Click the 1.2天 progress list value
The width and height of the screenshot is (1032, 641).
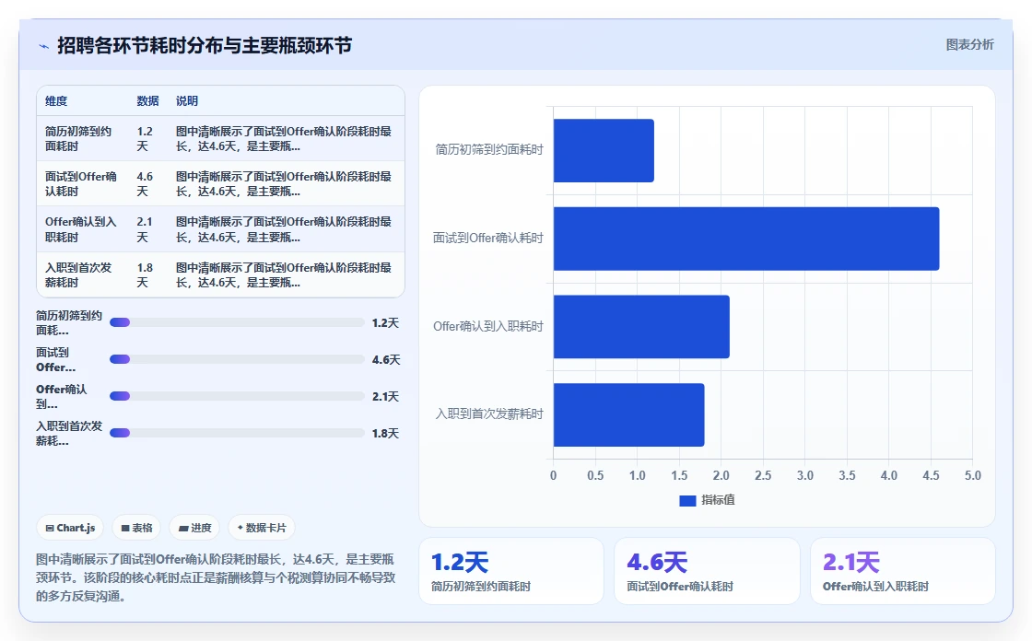coord(385,323)
